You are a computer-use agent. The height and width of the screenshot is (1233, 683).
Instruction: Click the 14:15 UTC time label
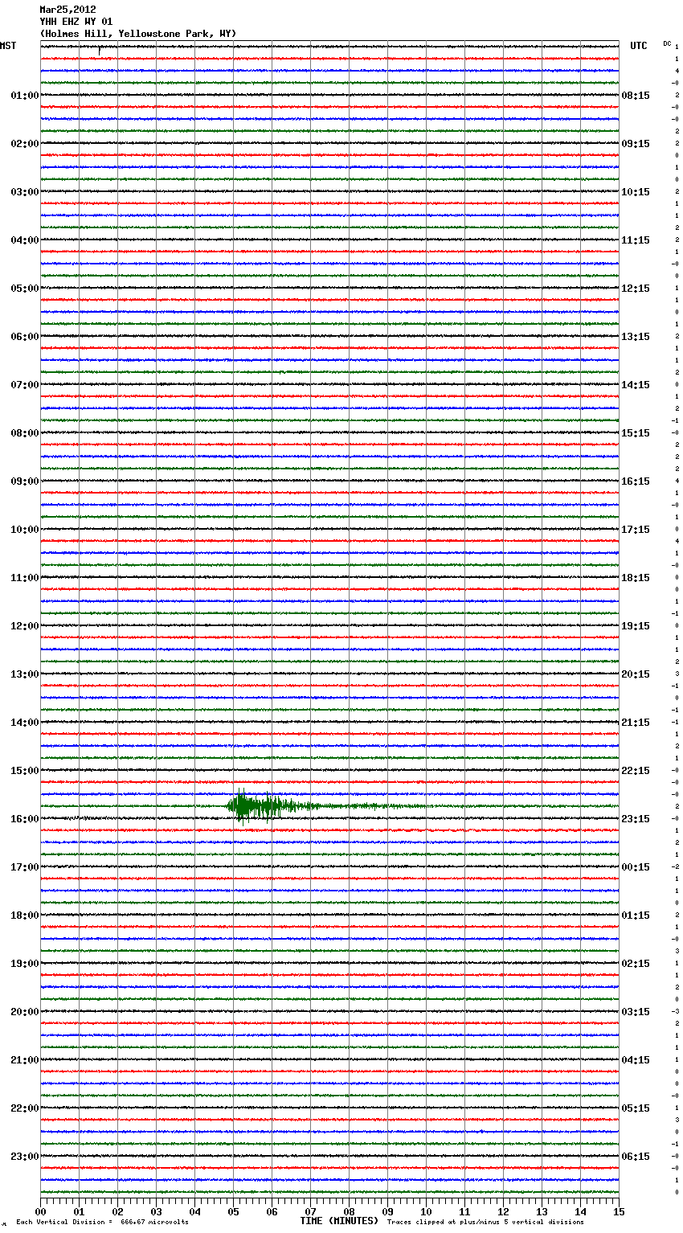[636, 385]
